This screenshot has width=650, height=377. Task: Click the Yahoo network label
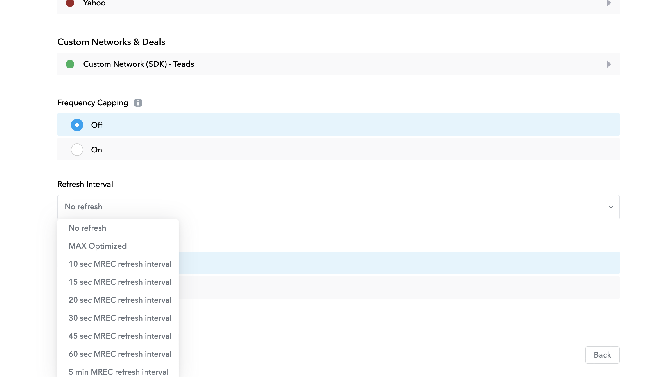[x=94, y=3]
